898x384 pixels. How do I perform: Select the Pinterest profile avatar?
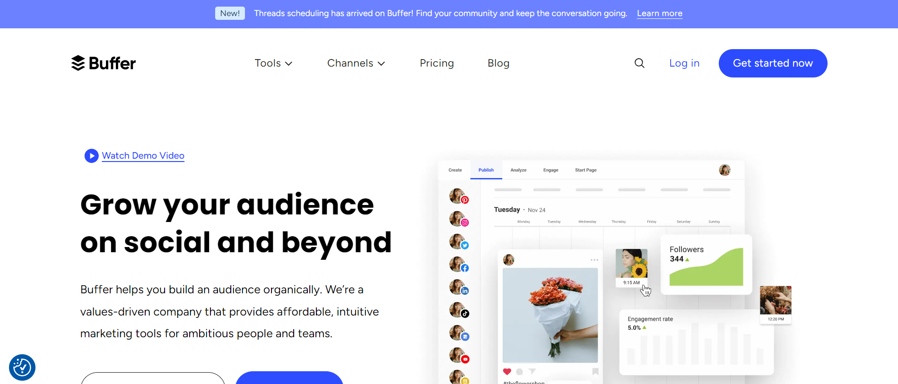[458, 196]
